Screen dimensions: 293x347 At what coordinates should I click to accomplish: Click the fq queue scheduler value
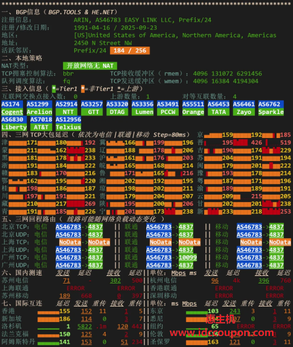[x=66, y=81]
